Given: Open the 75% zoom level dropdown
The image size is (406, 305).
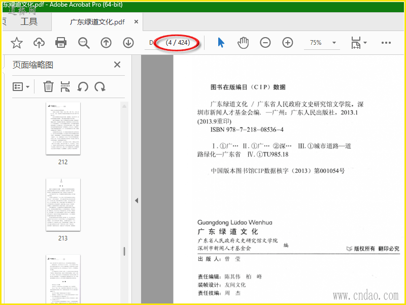Looking at the screenshot, I should (x=334, y=43).
